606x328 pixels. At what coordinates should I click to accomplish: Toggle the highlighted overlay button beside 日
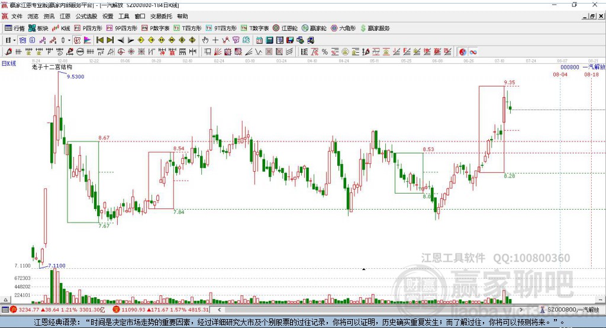23,40
